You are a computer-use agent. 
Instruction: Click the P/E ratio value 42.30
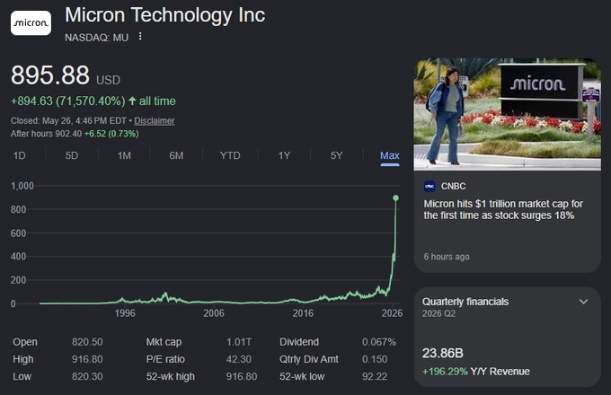(239, 359)
